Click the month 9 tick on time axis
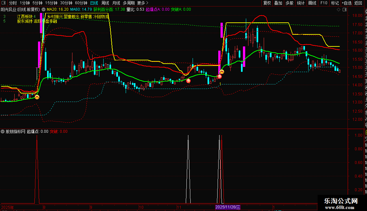Viewport: 367px width, 211px height. (91, 207)
